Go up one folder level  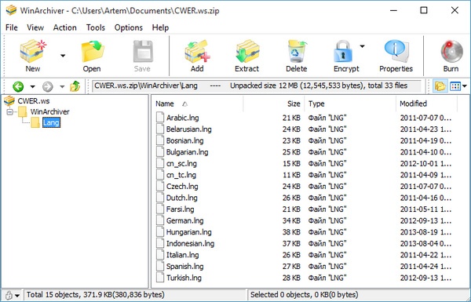(x=75, y=86)
